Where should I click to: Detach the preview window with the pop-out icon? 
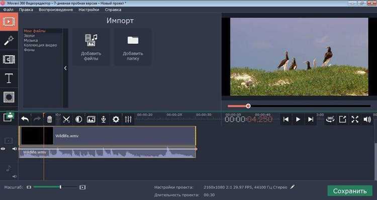click(x=342, y=119)
